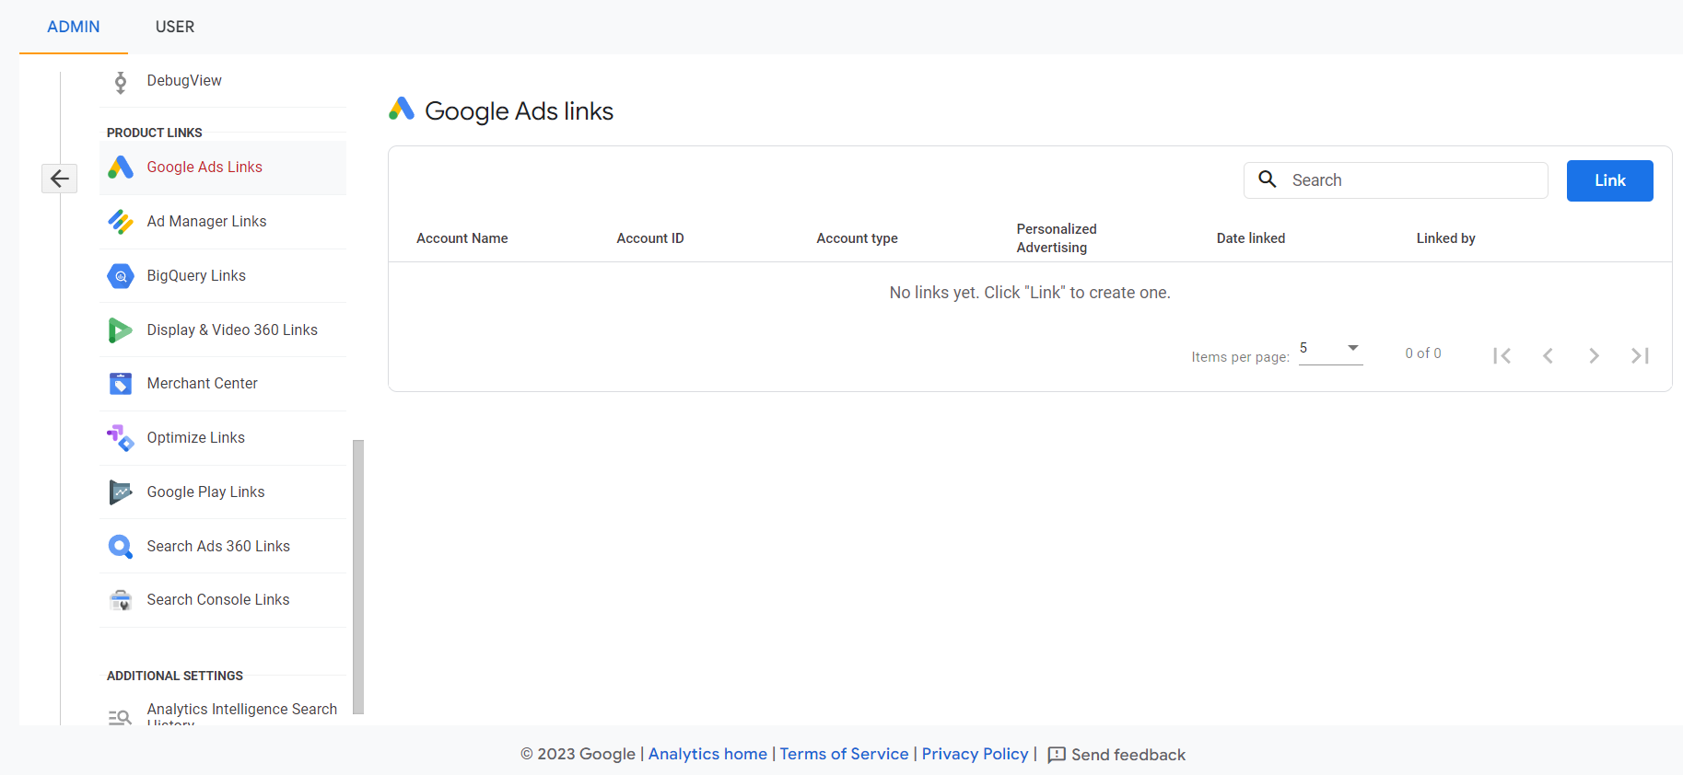Open Search Console Links

pyautogui.click(x=223, y=600)
